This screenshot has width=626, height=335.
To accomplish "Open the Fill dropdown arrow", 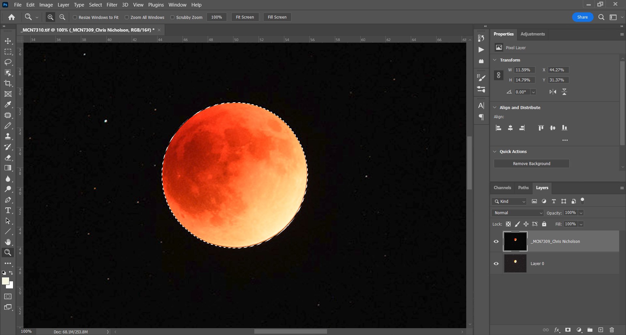I will pyautogui.click(x=581, y=224).
